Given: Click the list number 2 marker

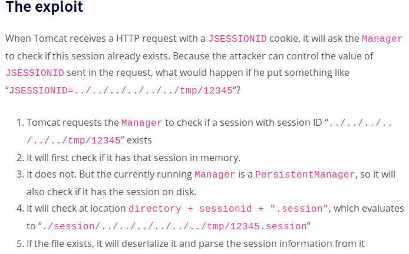Looking at the screenshot, I should tap(19, 158).
